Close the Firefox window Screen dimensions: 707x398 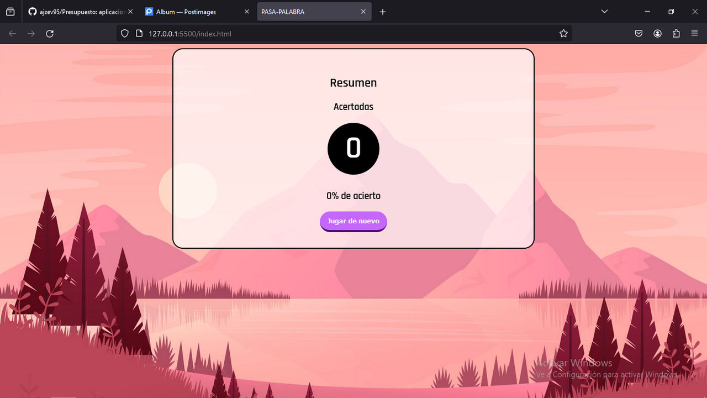(694, 12)
